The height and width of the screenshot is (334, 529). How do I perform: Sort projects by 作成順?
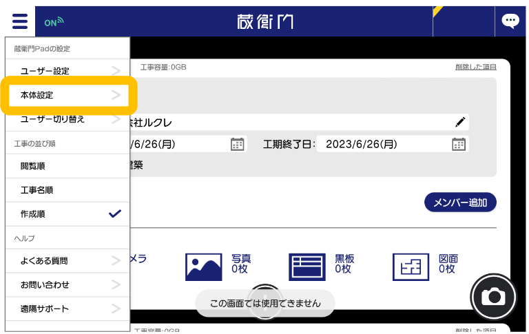click(68, 214)
